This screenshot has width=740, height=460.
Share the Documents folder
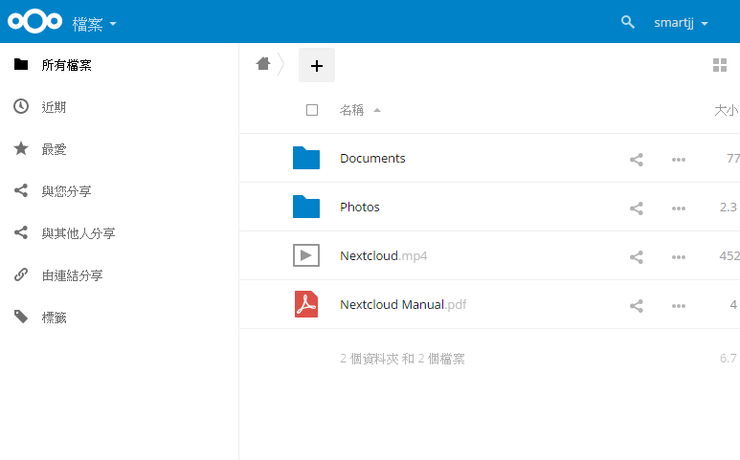click(x=637, y=160)
